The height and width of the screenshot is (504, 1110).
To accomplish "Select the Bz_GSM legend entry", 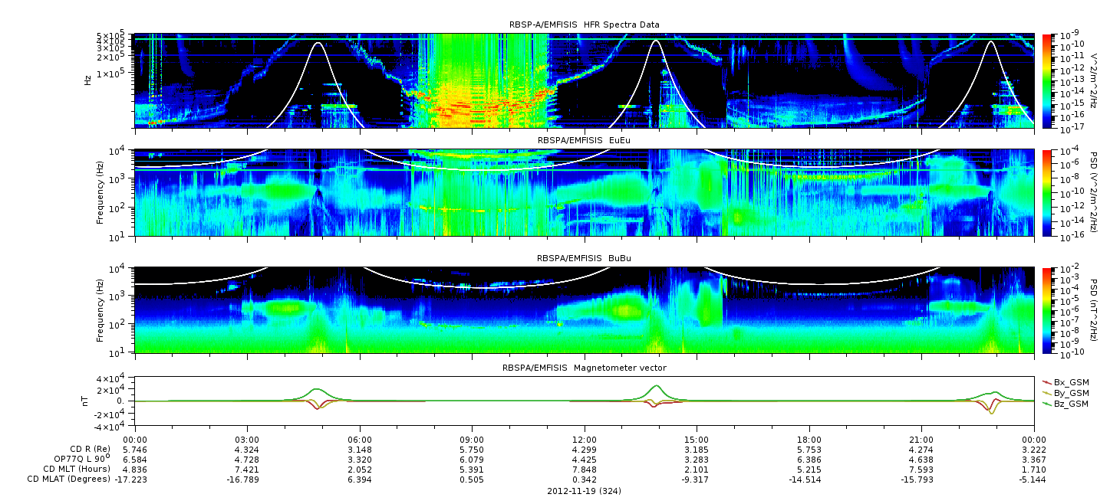I will (1066, 403).
